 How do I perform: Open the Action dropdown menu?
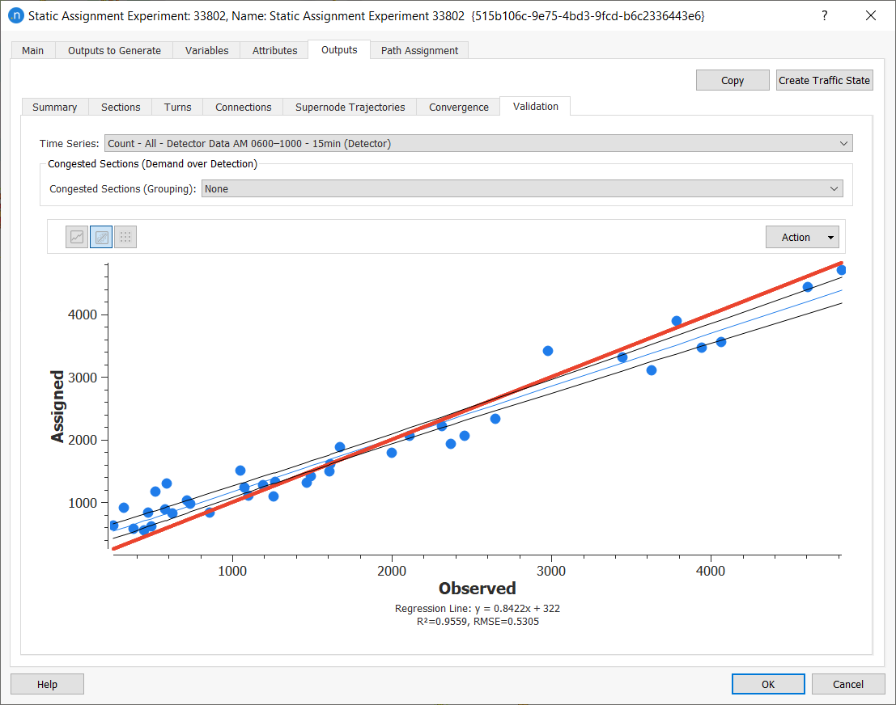pos(802,237)
